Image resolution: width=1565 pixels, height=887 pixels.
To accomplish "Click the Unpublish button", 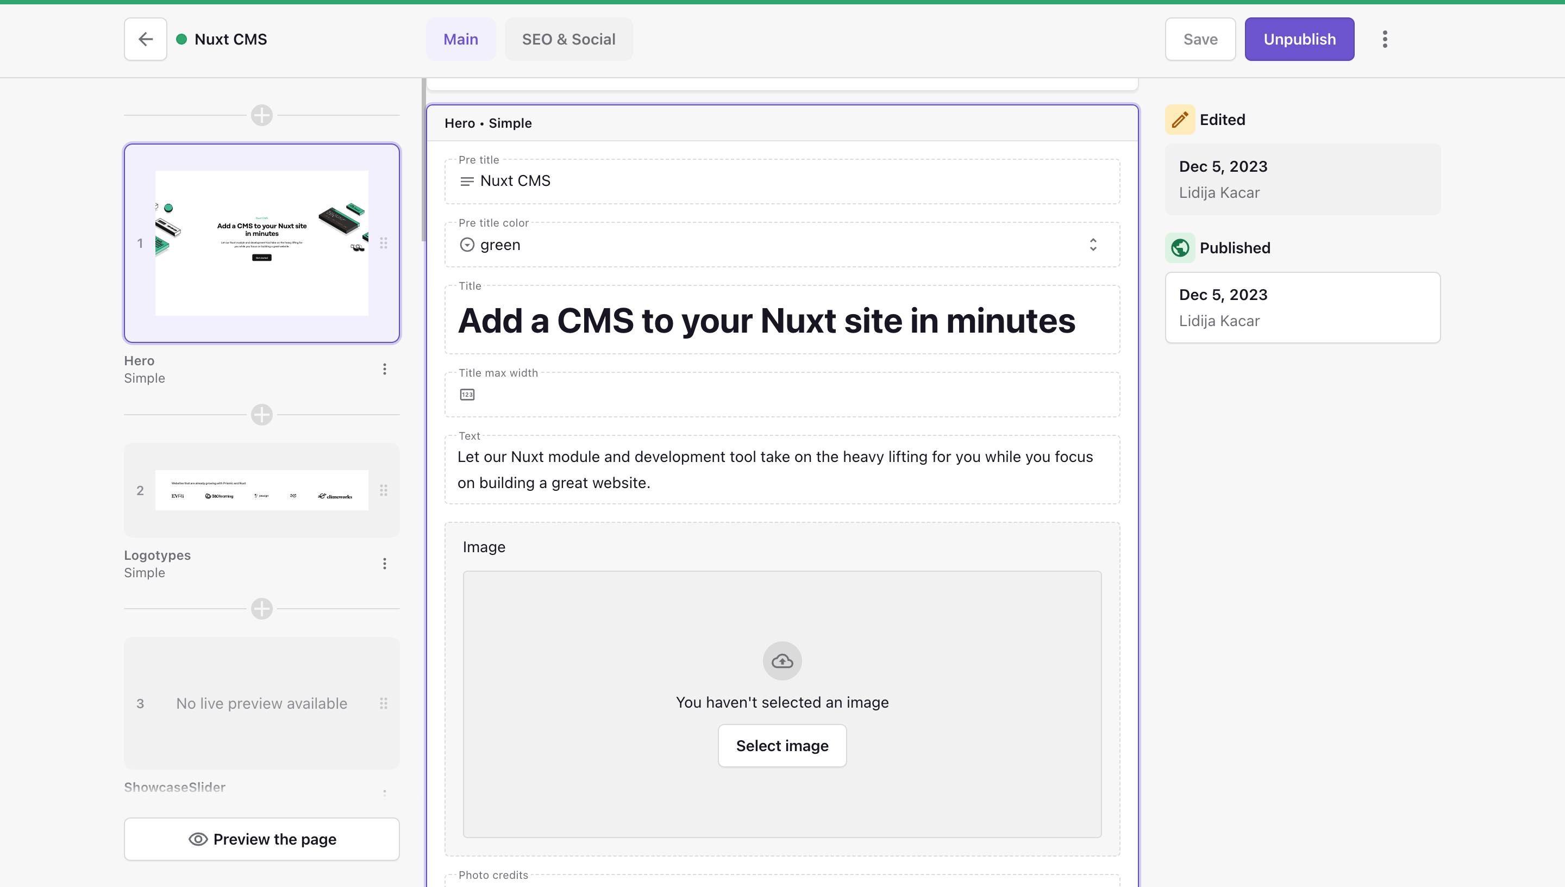I will pyautogui.click(x=1299, y=39).
